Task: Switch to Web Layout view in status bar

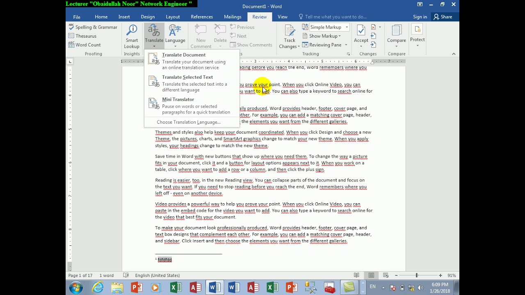Action: (386, 275)
